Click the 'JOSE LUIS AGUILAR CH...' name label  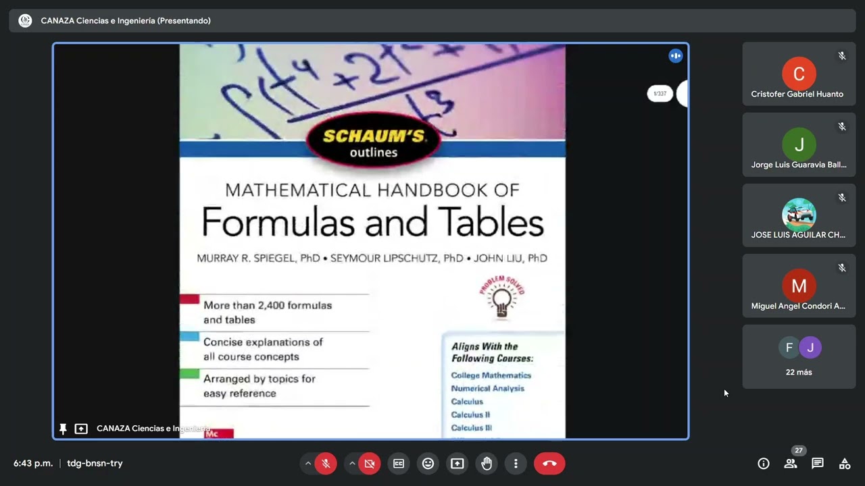click(x=798, y=235)
